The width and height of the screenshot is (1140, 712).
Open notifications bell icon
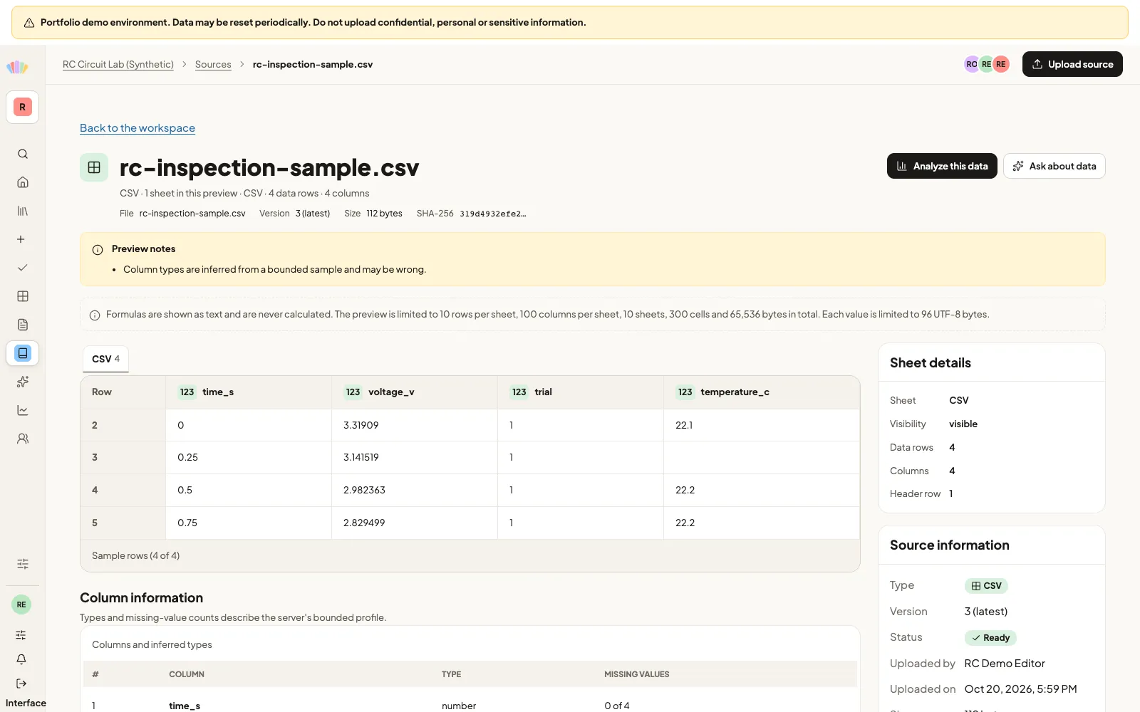[x=21, y=659]
